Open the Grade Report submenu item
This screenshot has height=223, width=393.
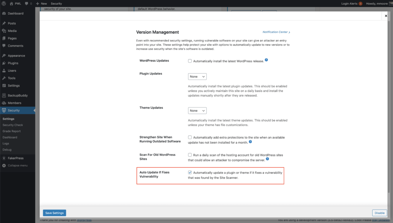12,131
